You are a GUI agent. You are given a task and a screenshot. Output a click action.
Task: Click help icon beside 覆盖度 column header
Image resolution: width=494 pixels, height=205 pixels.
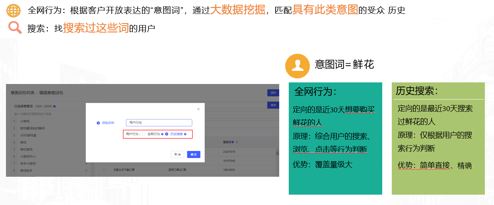coord(232,142)
